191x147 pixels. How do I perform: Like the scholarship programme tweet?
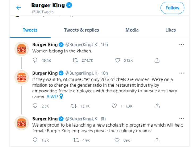(x=118, y=140)
